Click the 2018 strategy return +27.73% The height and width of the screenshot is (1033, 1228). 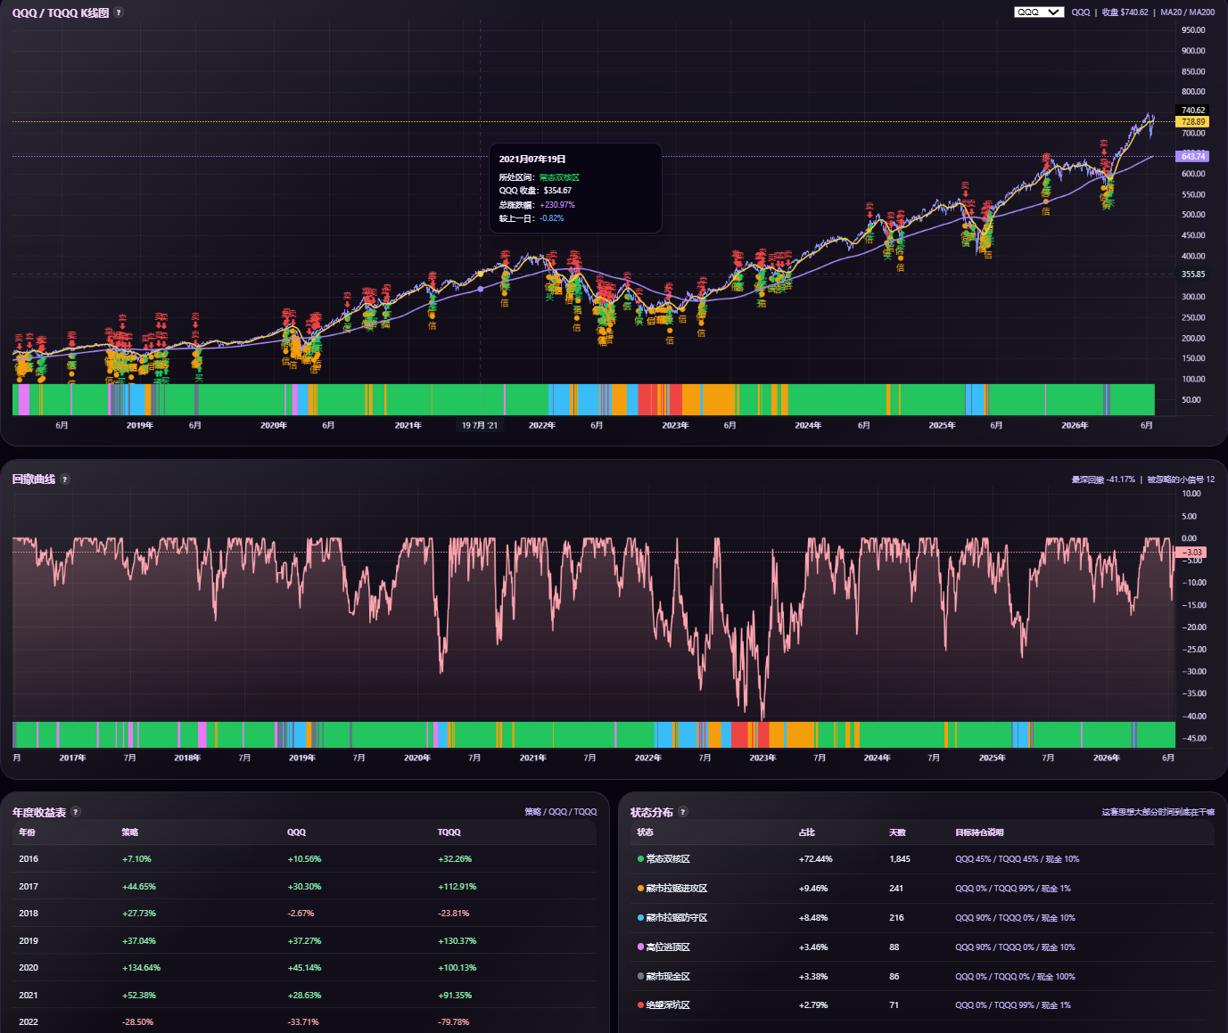(x=139, y=914)
